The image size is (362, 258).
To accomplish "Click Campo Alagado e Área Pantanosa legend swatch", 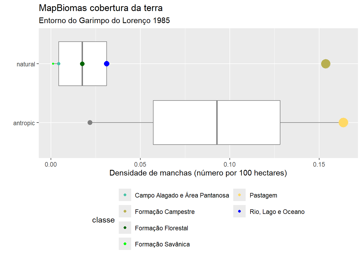I will pyautogui.click(x=125, y=195).
